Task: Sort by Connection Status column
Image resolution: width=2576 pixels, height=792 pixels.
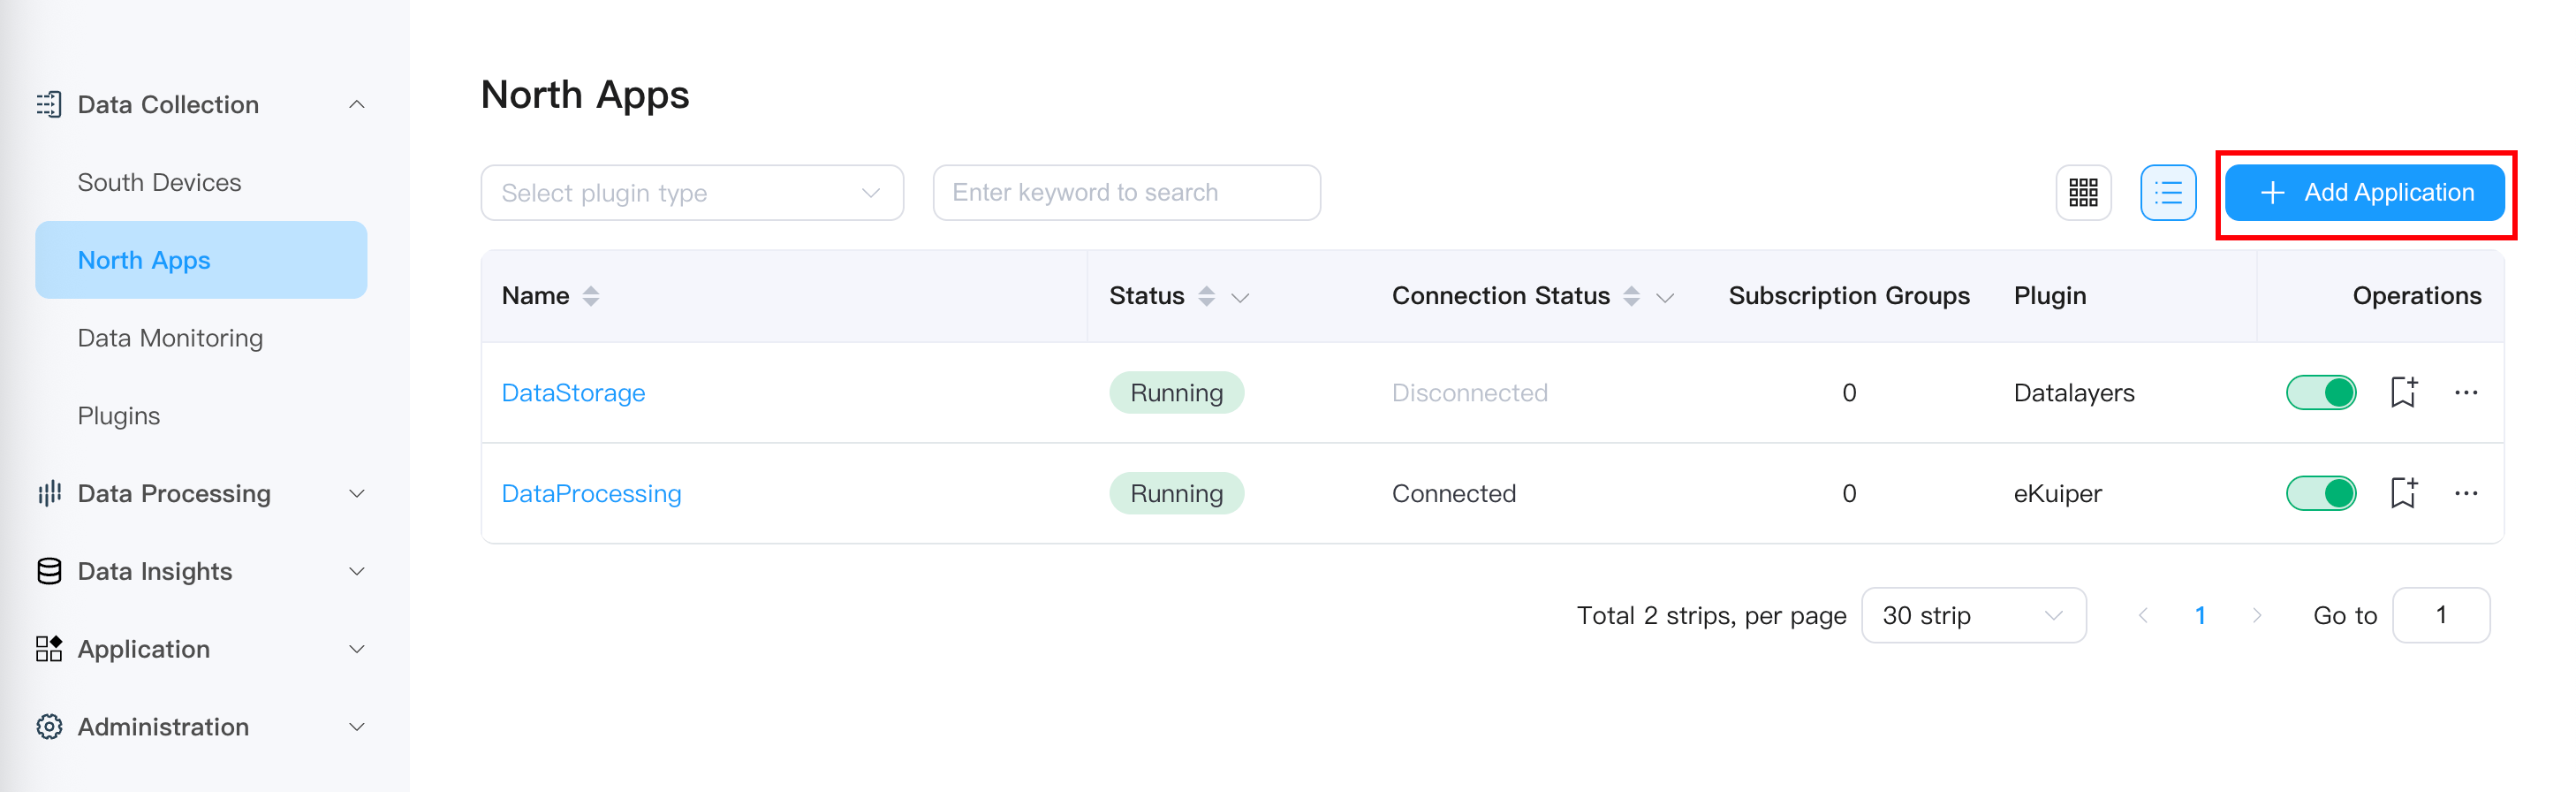Action: click(x=1631, y=296)
